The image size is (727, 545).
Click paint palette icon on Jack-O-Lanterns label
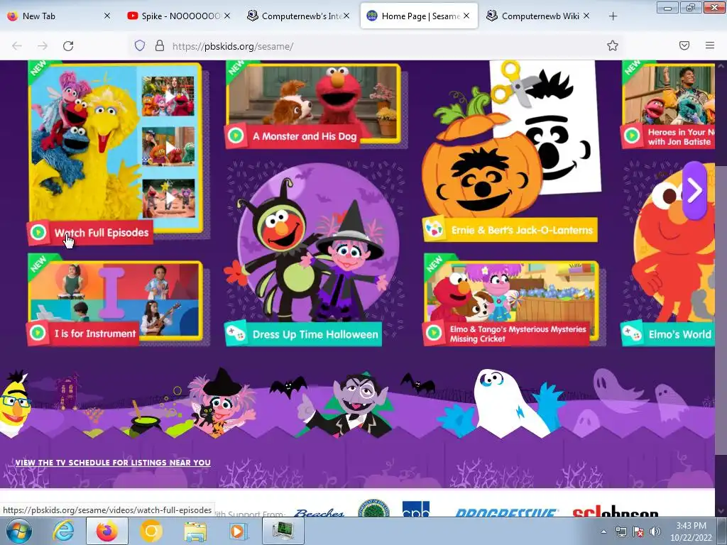(434, 229)
